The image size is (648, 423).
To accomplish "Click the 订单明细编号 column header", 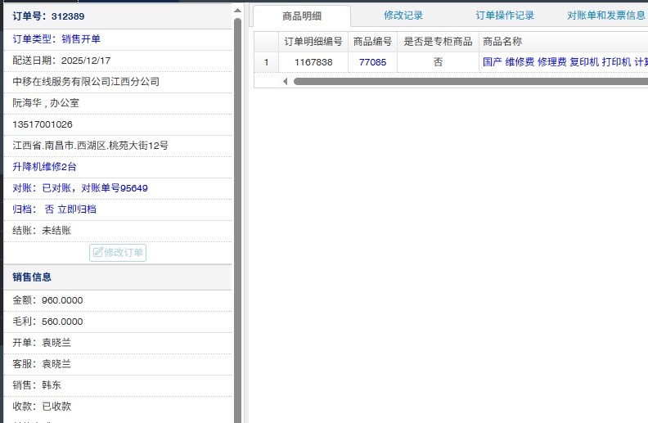I will [x=313, y=42].
